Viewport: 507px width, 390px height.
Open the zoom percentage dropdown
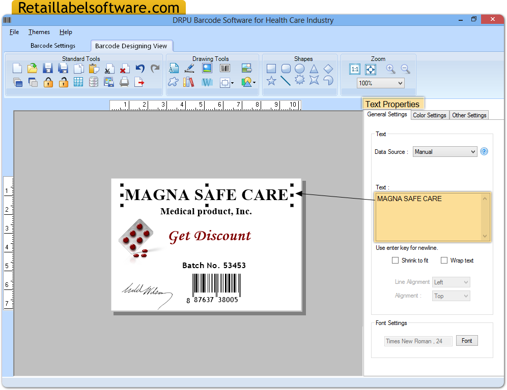[x=380, y=82]
